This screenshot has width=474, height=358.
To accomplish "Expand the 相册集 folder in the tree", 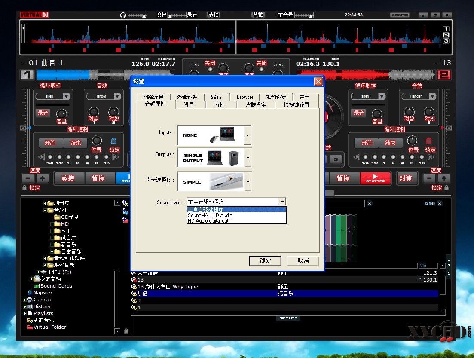I will (45, 203).
